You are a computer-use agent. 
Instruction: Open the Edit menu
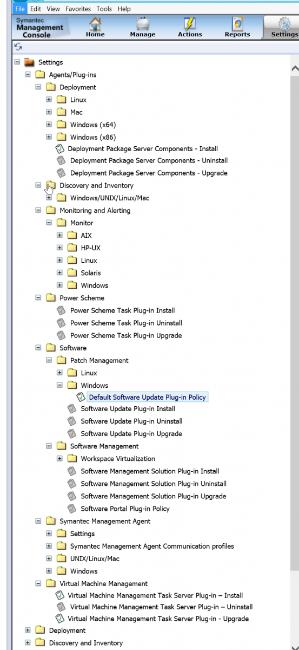[36, 9]
